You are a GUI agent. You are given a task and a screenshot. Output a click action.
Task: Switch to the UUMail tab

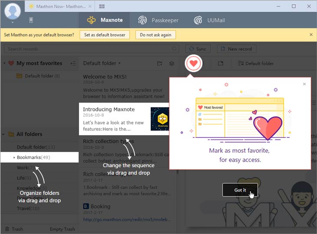(x=209, y=20)
